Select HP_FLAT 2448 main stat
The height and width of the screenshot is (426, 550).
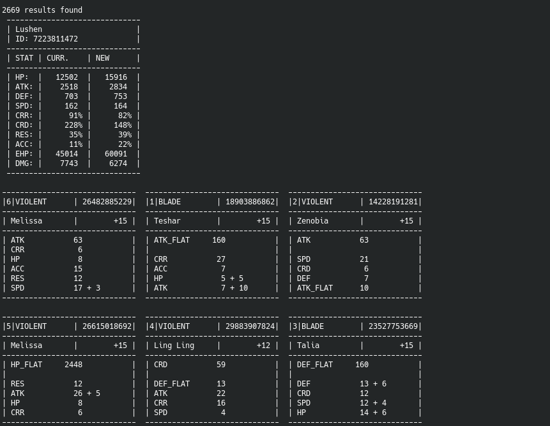pyautogui.click(x=46, y=365)
